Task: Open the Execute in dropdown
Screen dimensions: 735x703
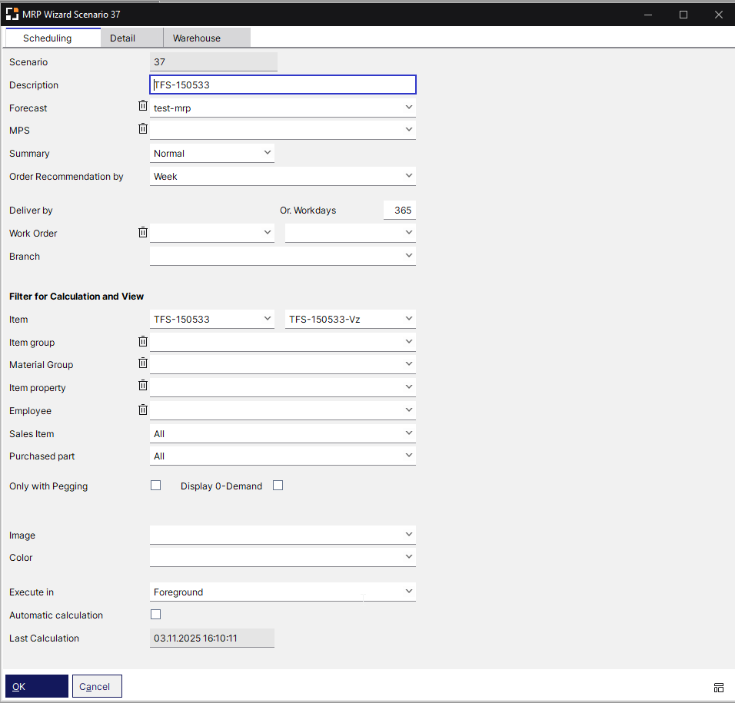Action: click(x=282, y=592)
